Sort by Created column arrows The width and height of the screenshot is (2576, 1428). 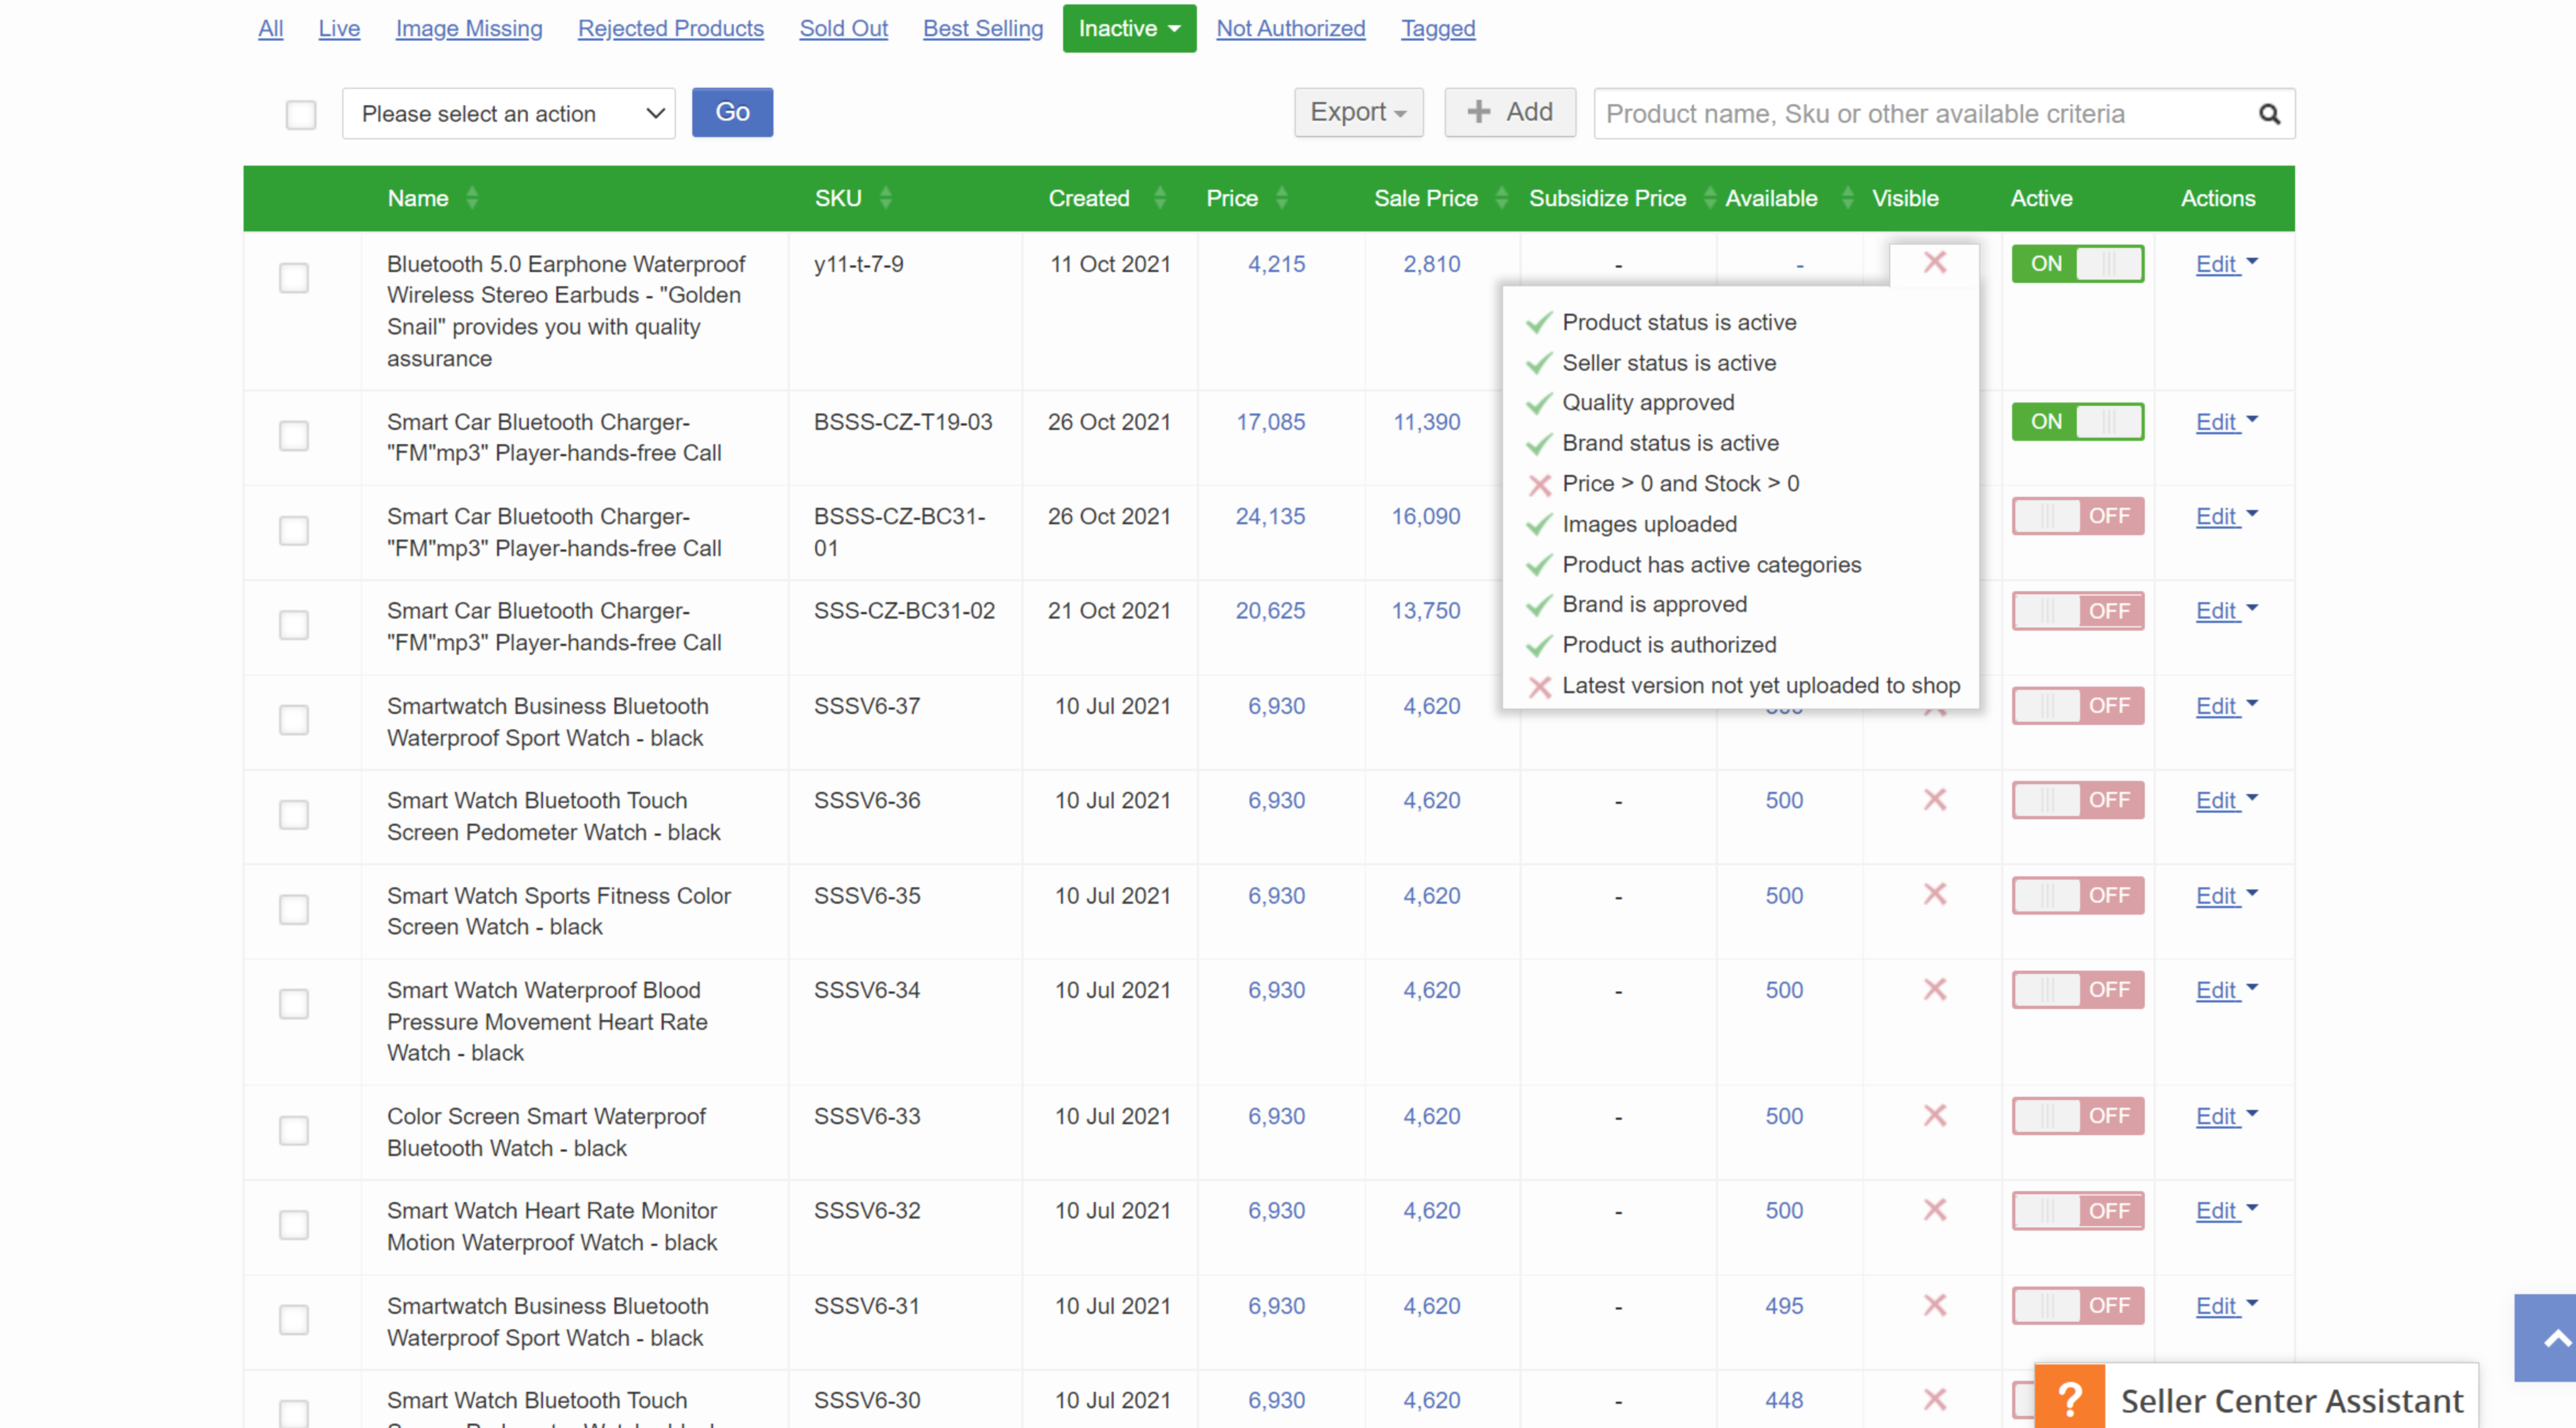[1159, 198]
